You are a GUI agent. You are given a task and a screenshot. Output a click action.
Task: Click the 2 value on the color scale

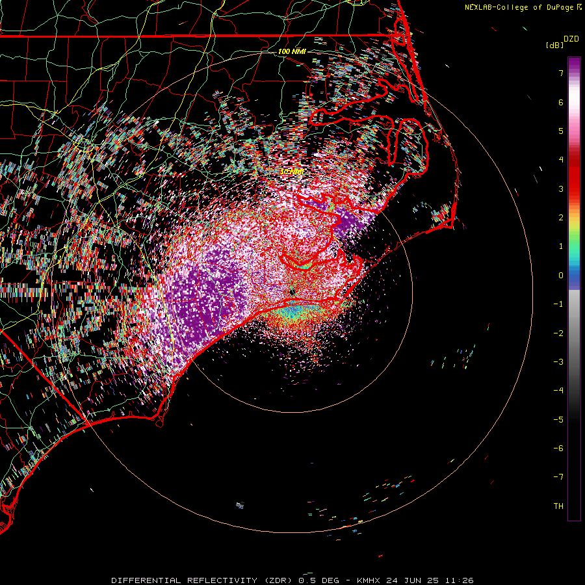(x=561, y=218)
